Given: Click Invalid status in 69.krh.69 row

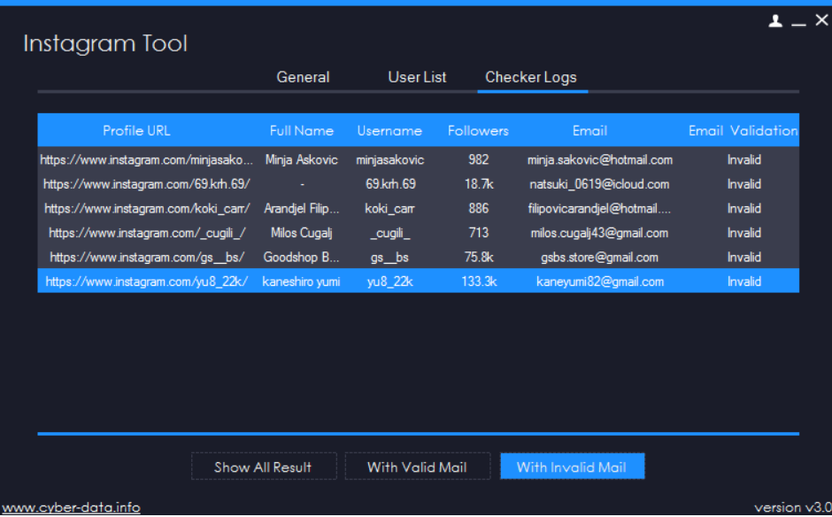Looking at the screenshot, I should click(x=743, y=184).
